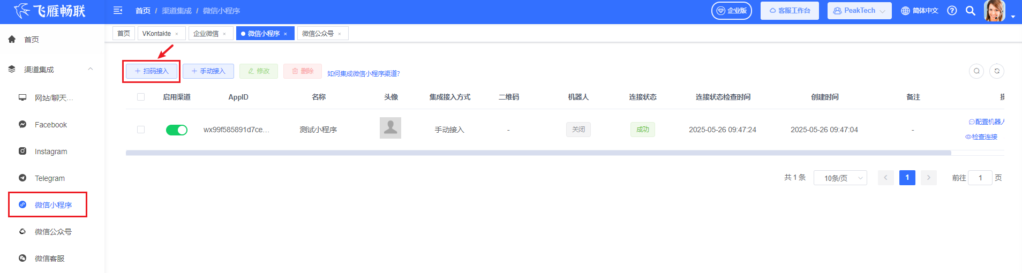Click the AppID wx99f585891d7ce… cell

pos(237,130)
